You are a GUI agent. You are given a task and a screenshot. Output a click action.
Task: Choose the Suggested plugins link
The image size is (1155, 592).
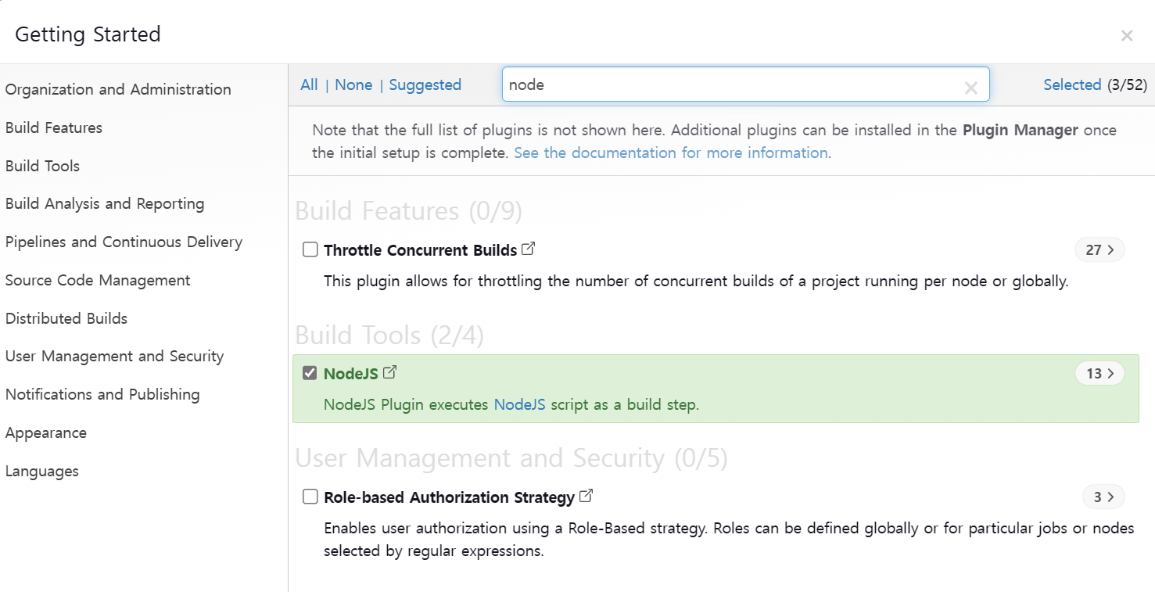click(425, 84)
